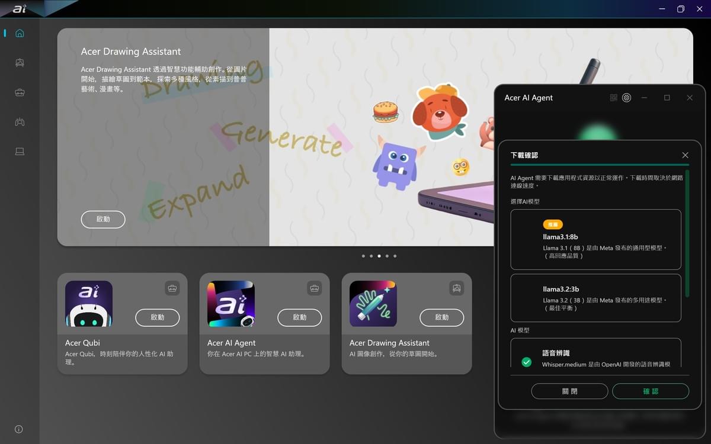Click the download dialog vertical scrollbar

pyautogui.click(x=687, y=234)
